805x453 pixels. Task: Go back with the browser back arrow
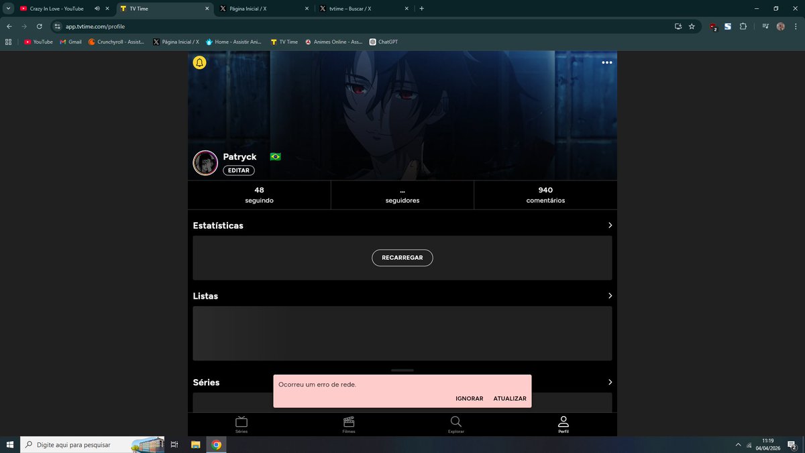pyautogui.click(x=9, y=26)
